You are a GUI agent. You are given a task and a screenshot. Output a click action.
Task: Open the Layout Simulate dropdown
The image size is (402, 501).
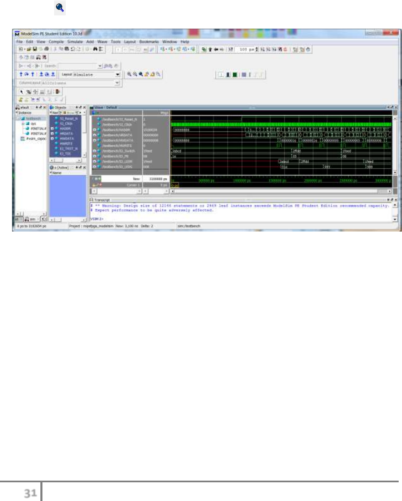point(117,74)
